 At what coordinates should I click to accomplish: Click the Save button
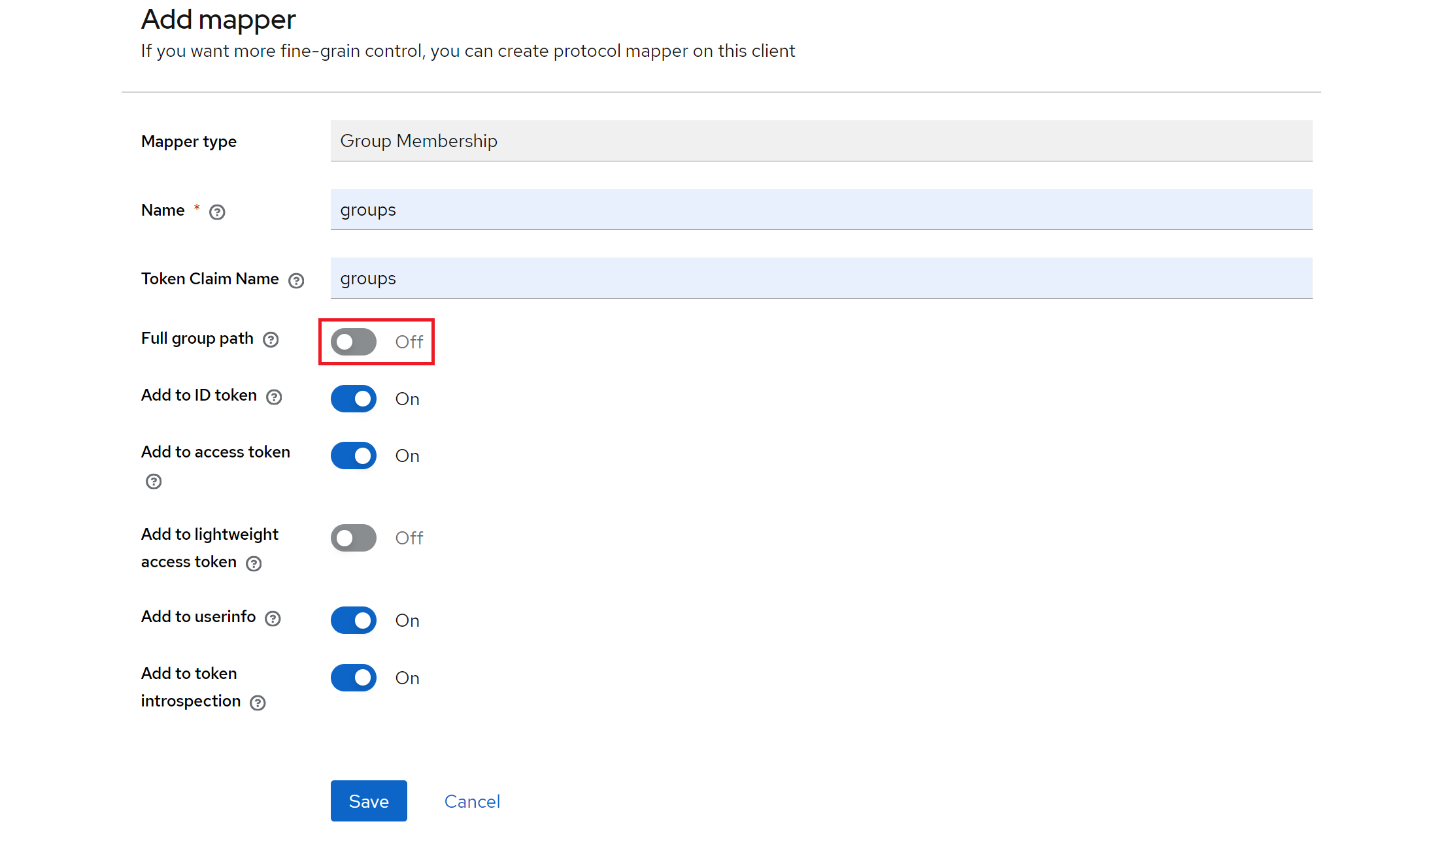point(369,801)
